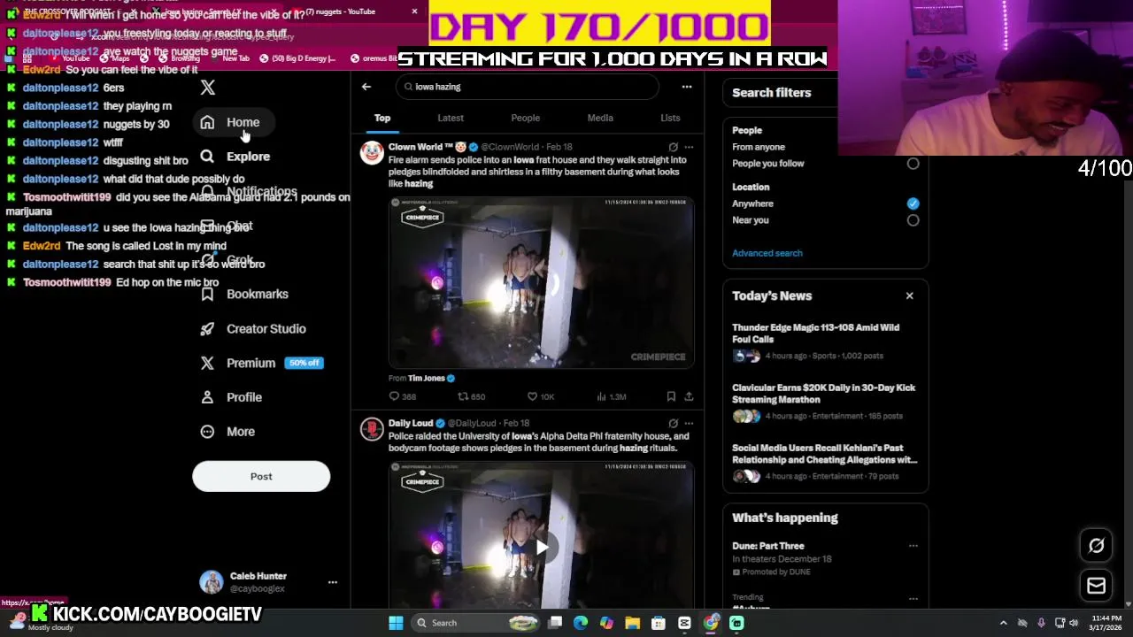Dismiss Today's News panel
The image size is (1133, 637).
pyautogui.click(x=909, y=295)
